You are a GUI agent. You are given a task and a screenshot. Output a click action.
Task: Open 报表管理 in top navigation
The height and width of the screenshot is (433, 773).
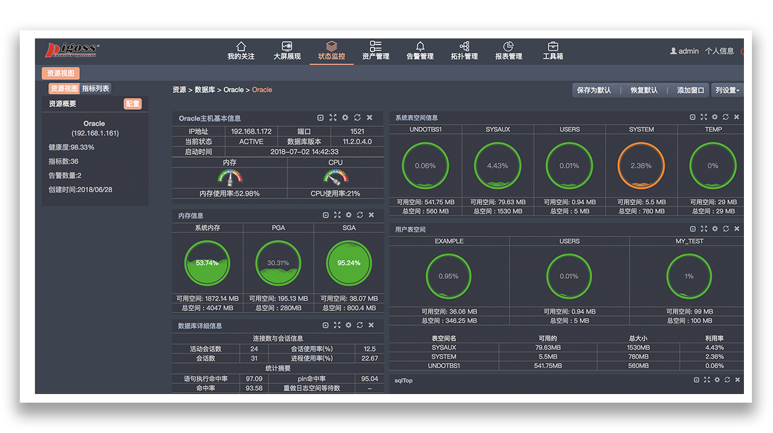pyautogui.click(x=508, y=51)
